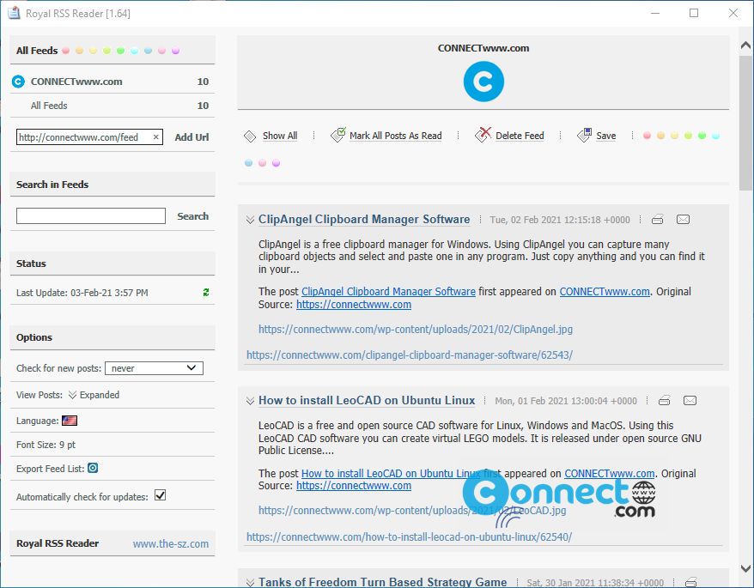Image resolution: width=754 pixels, height=588 pixels.
Task: Email the ClipAngel Clipboard Manager post
Action: [683, 220]
